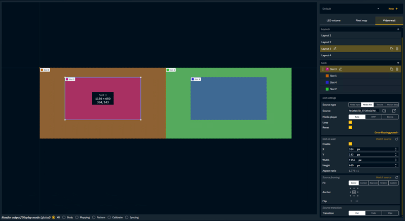Set anchor to top-left point
405x221 pixels.
350,188
